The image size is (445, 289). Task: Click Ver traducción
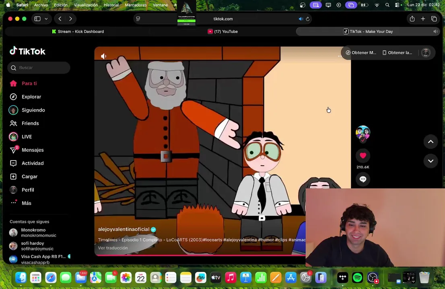(113, 248)
